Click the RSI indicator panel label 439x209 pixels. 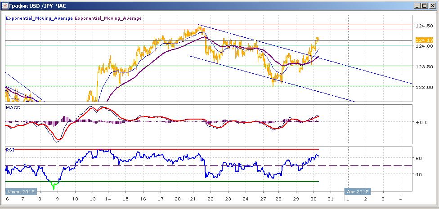pos(9,150)
